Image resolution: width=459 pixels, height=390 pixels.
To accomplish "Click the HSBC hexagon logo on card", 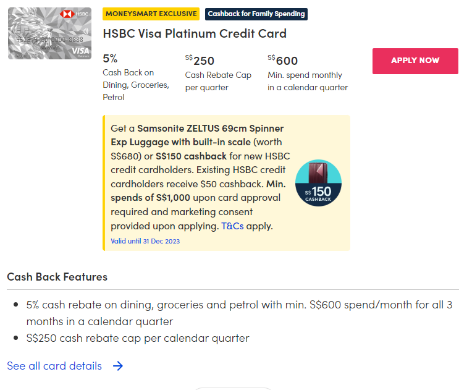I will (x=67, y=14).
